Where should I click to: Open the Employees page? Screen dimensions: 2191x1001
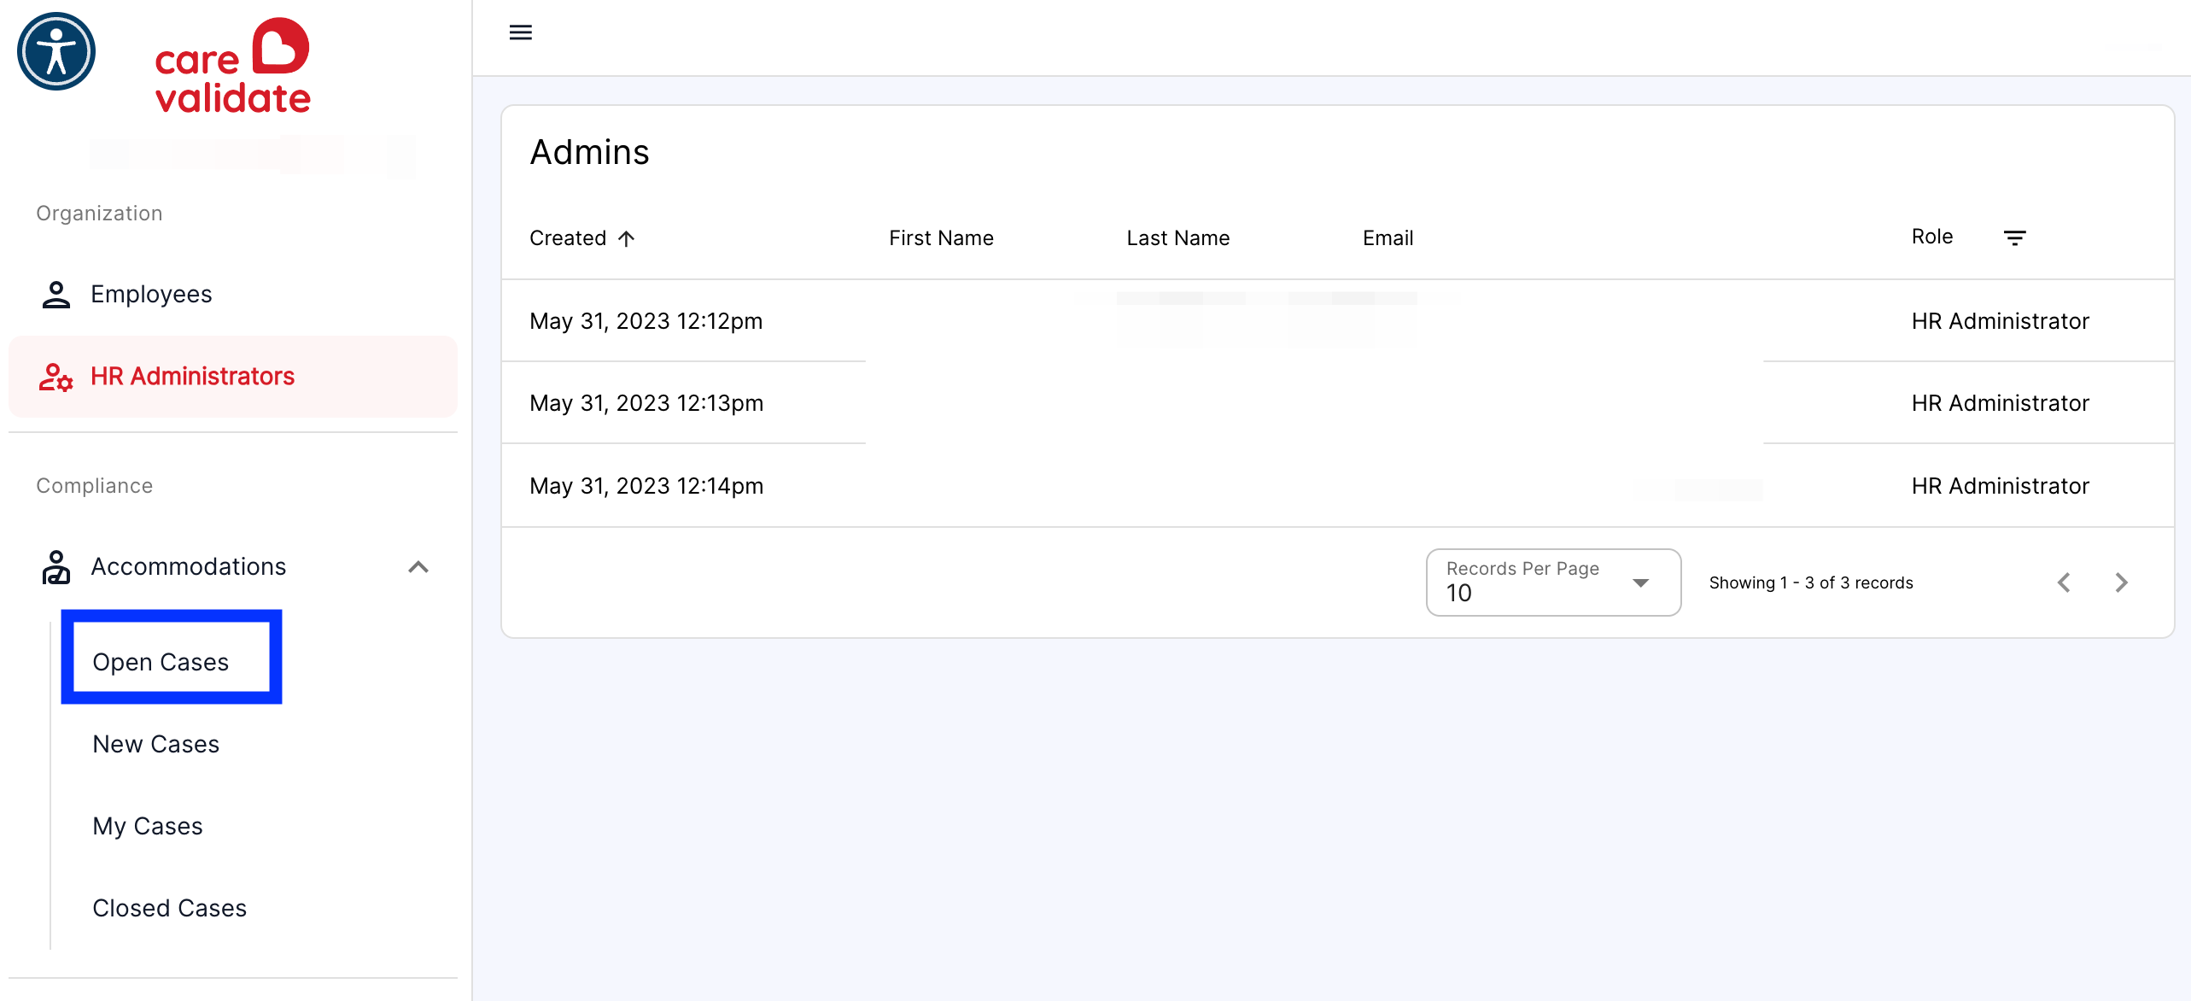[233, 295]
